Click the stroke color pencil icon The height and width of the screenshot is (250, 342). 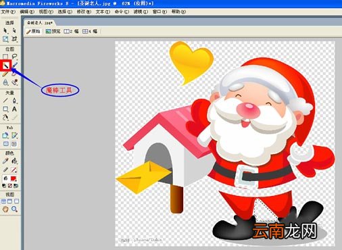coord(5,170)
